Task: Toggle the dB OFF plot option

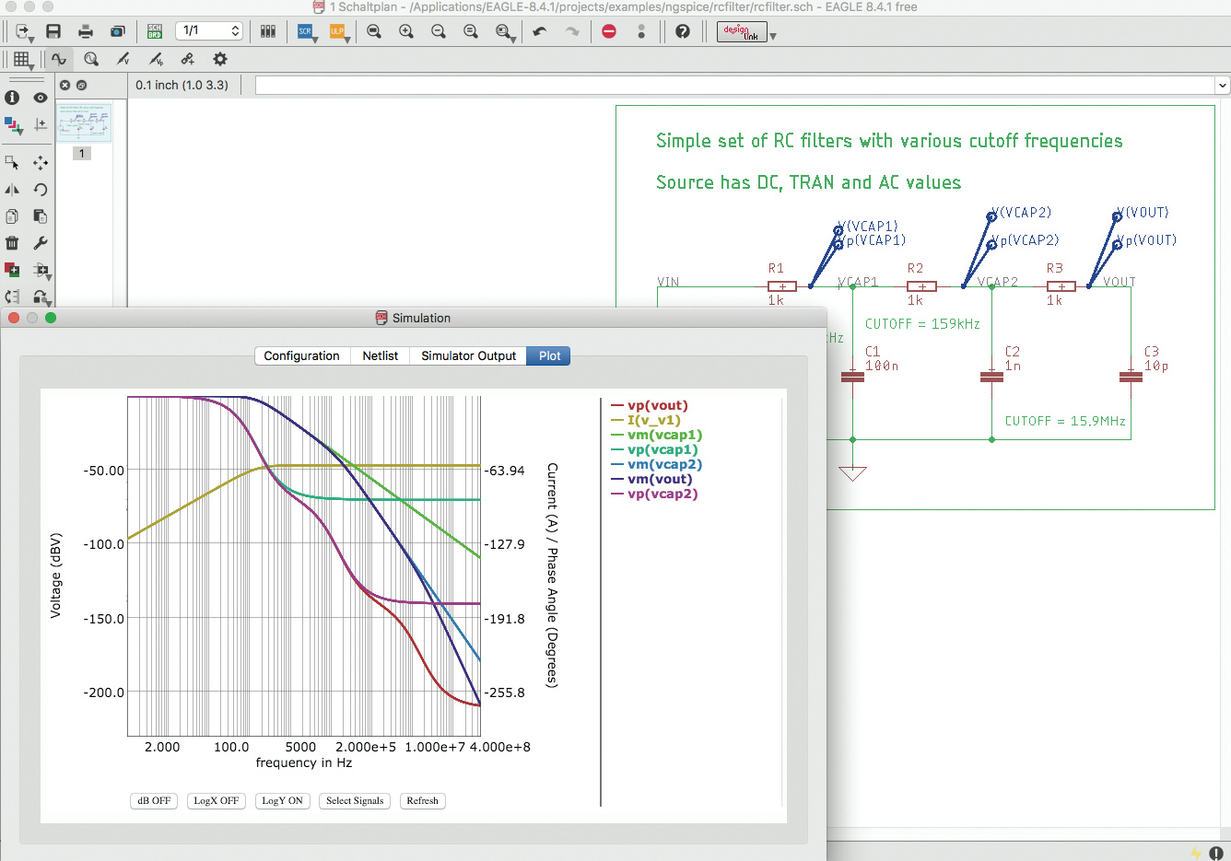Action: coord(154,801)
